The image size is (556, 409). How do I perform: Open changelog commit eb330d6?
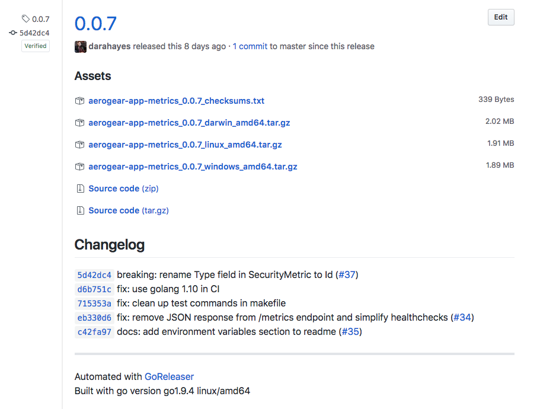coord(94,318)
